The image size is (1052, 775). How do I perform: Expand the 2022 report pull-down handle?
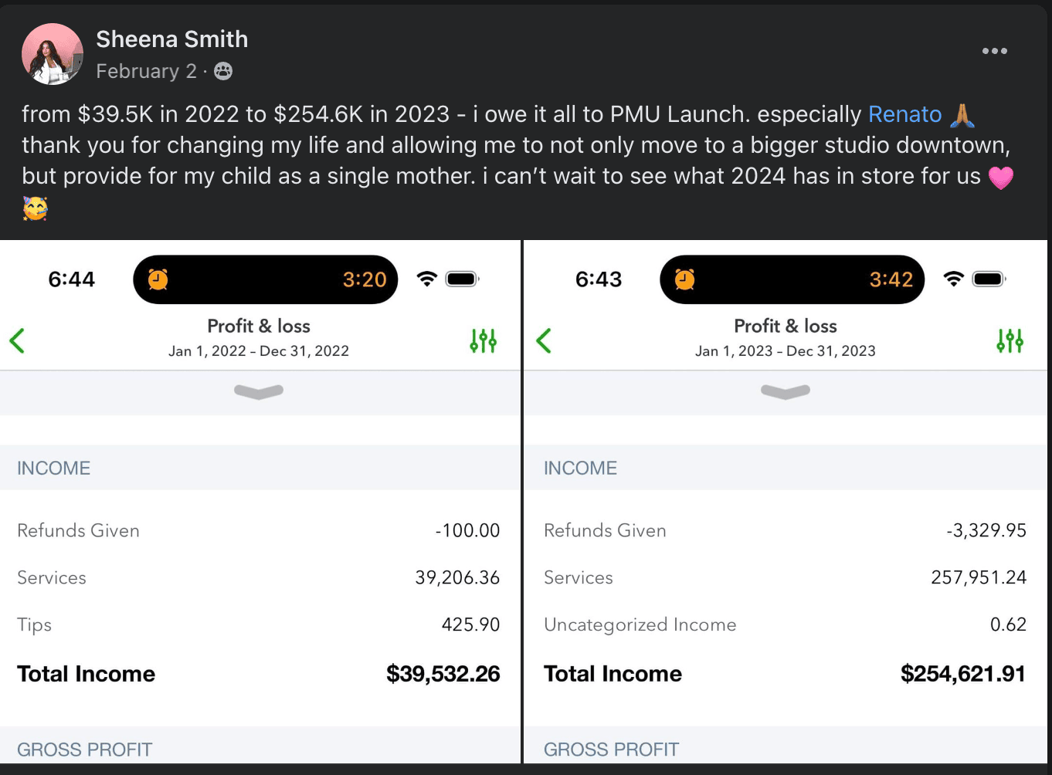(x=259, y=392)
